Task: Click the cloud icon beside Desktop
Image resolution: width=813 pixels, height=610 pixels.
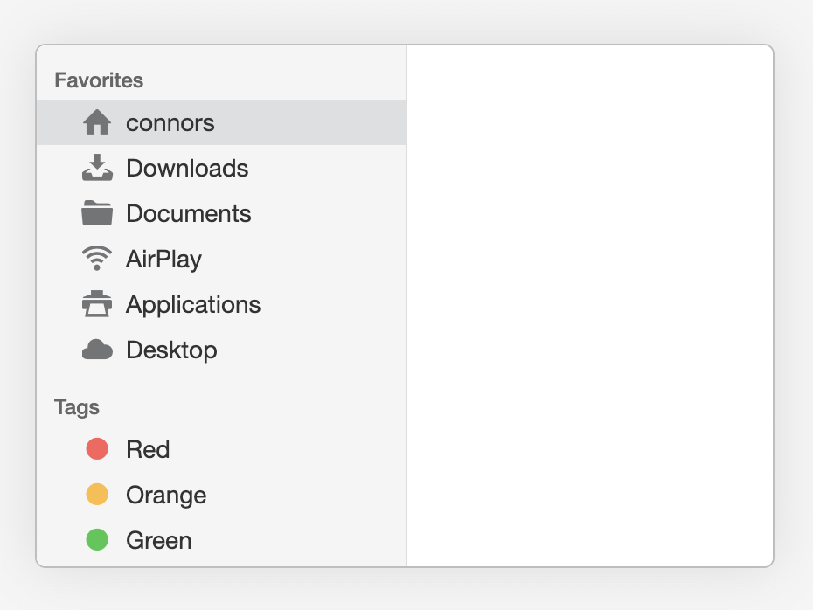Action: [97, 350]
